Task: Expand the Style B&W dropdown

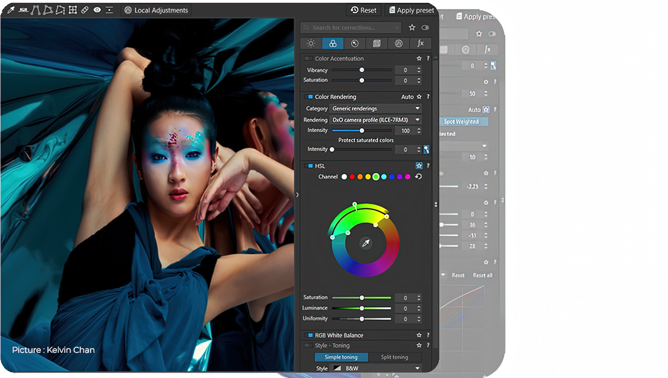Action: [375, 368]
